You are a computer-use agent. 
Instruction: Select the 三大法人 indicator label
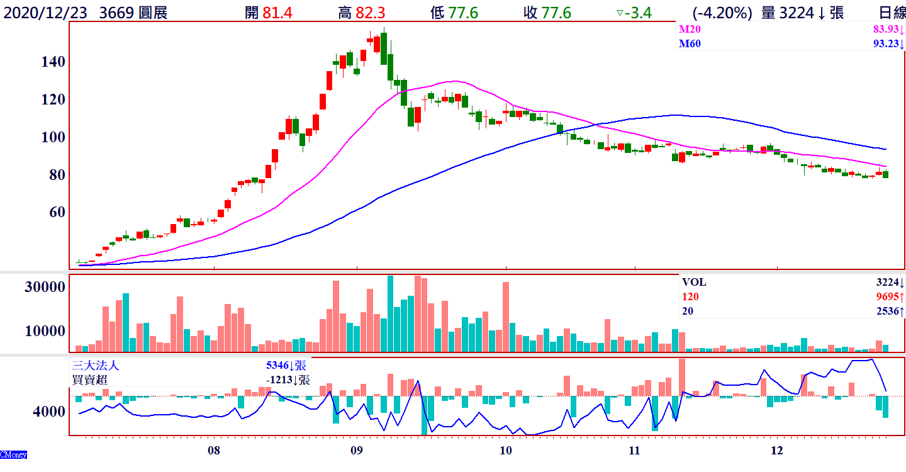[x=96, y=365]
